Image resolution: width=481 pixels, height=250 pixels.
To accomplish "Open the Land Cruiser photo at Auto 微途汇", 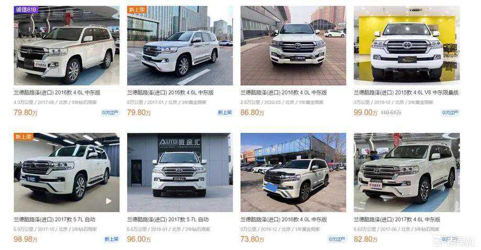I will point(180,173).
